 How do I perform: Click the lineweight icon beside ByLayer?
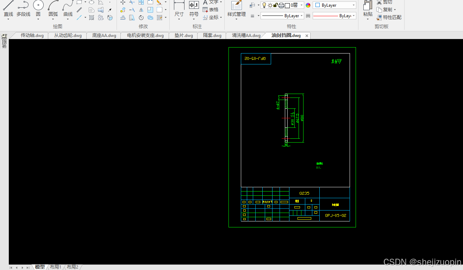coord(252,16)
